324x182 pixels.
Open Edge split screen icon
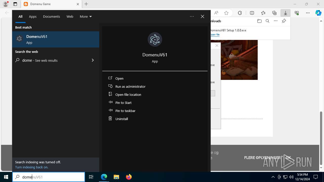click(x=252, y=13)
